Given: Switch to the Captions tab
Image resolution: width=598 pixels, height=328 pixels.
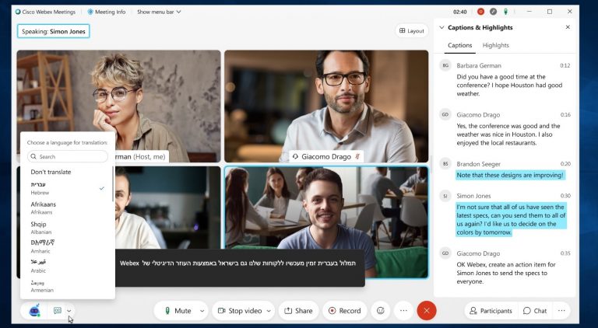Looking at the screenshot, I should click(x=459, y=45).
